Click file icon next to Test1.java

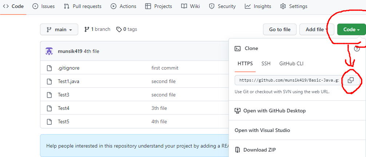pos(49,82)
